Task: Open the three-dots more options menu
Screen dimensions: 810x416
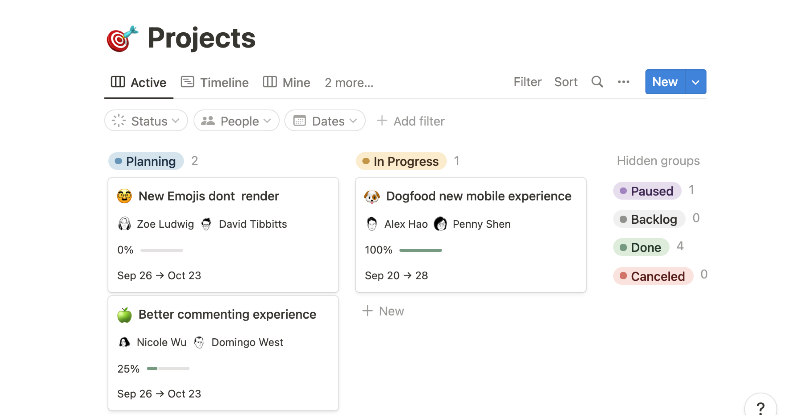Action: pos(624,82)
